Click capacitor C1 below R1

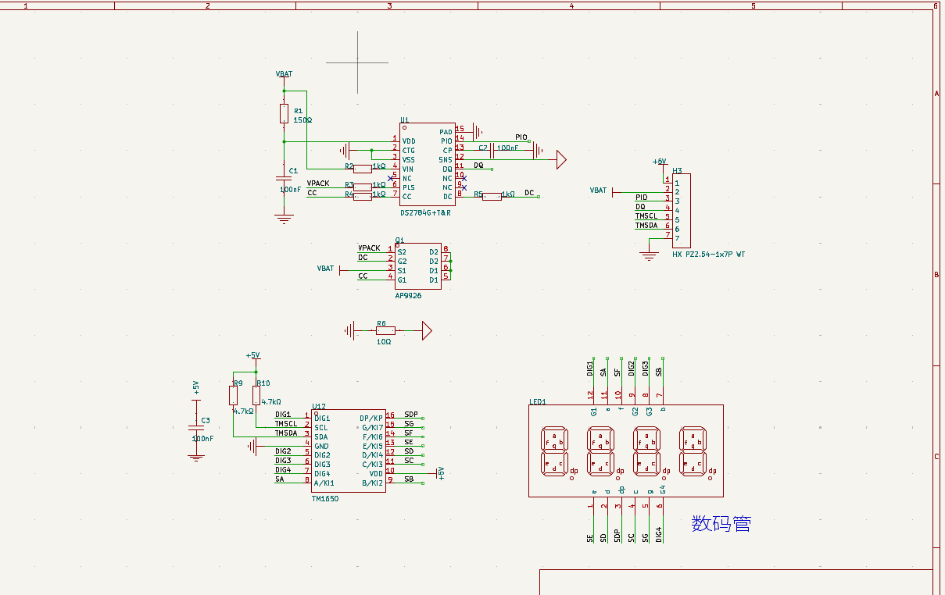click(x=284, y=178)
